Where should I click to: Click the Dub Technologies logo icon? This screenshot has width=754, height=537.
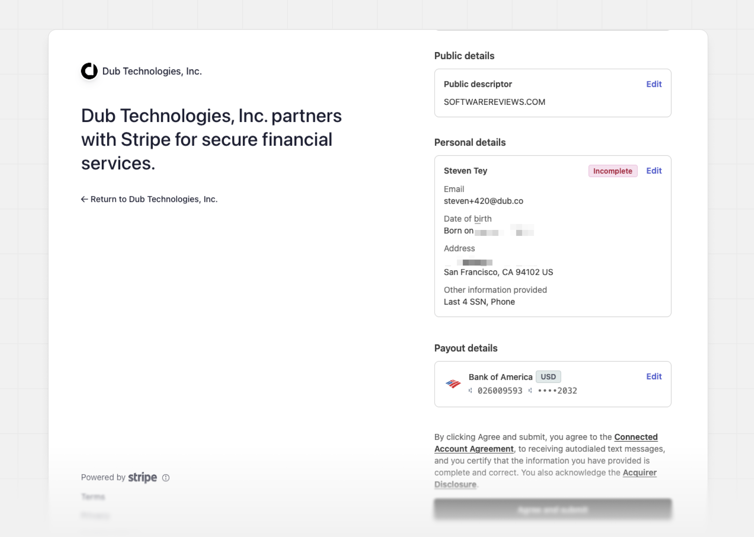point(89,71)
